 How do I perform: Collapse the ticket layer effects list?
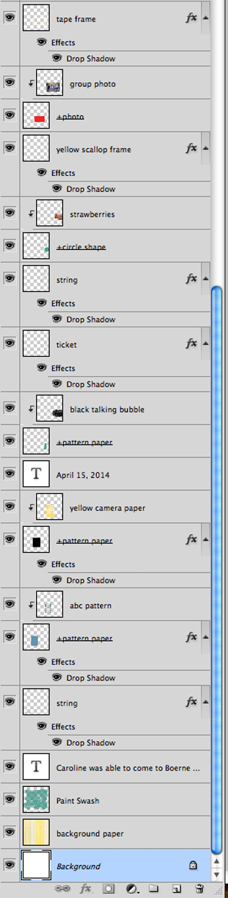pyautogui.click(x=206, y=344)
